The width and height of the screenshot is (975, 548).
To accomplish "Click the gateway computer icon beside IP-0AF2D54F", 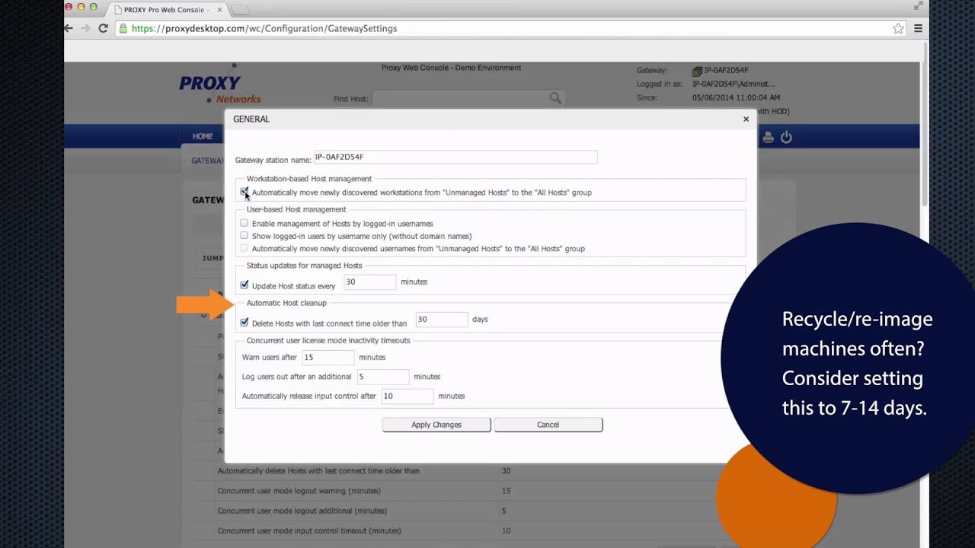I will pyautogui.click(x=697, y=71).
